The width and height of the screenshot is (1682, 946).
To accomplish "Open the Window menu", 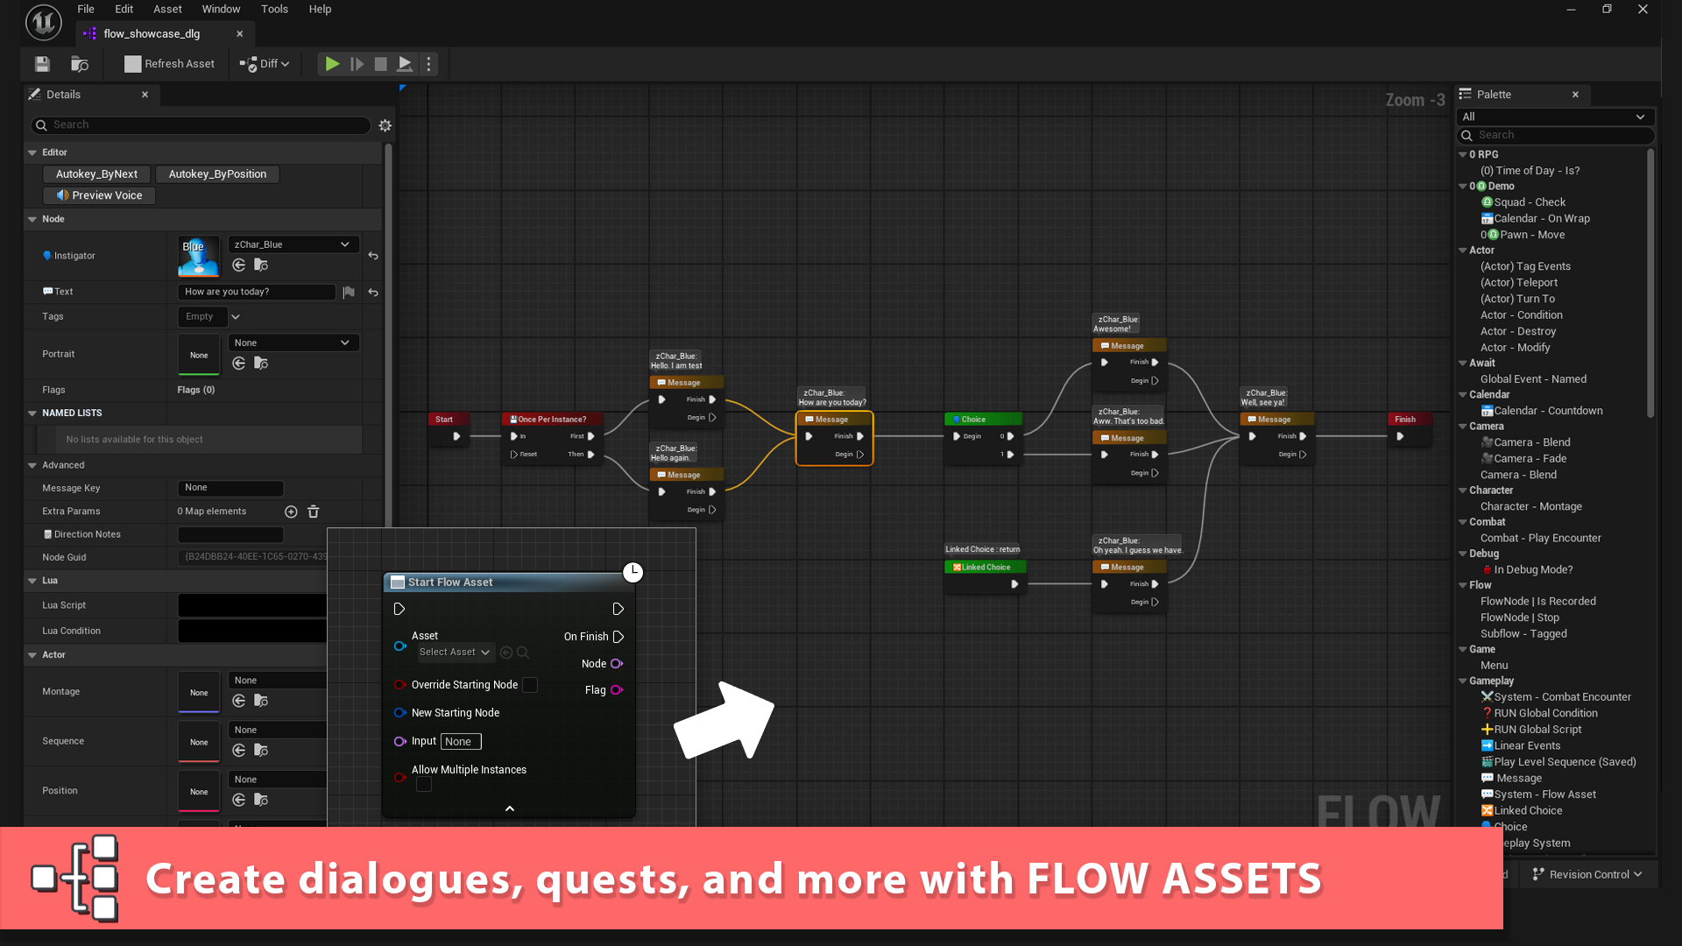I will tap(221, 9).
